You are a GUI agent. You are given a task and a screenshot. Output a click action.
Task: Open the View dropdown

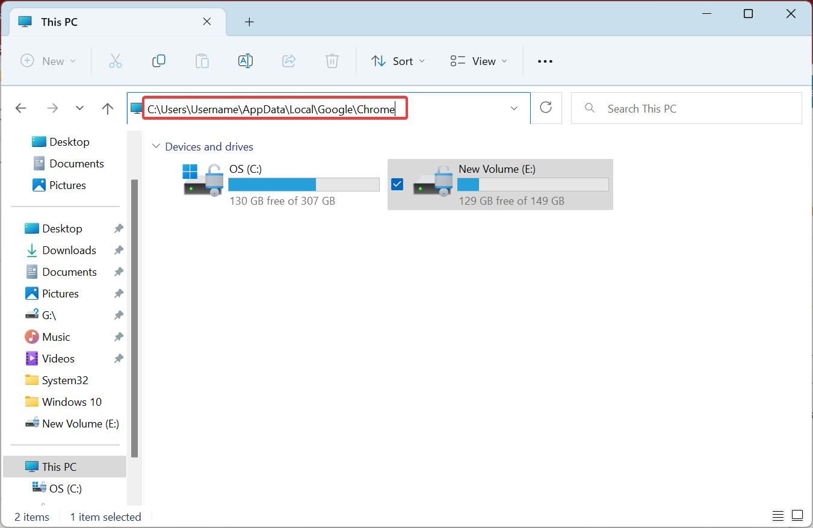click(478, 61)
